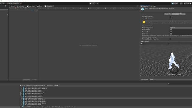Go to next keyframe in Animation window
Screen dimensions: 192x108
point(26,8)
